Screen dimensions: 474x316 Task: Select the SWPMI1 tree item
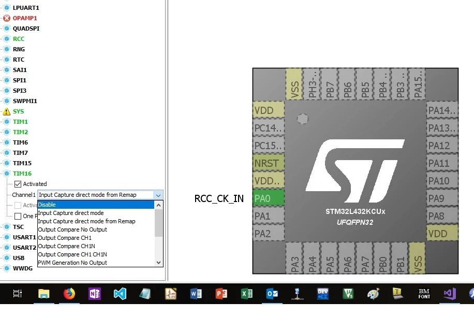25,101
